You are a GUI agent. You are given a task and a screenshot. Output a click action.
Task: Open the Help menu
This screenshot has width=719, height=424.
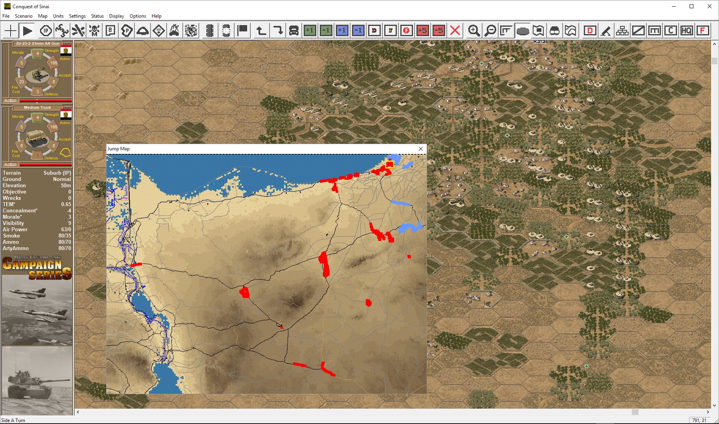pyautogui.click(x=156, y=16)
